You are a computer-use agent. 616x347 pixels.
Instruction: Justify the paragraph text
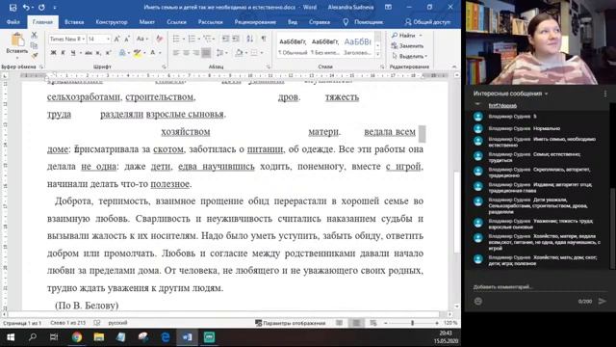point(206,53)
